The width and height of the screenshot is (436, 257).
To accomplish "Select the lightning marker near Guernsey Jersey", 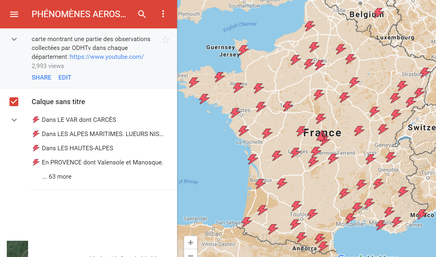I will pyautogui.click(x=244, y=50).
